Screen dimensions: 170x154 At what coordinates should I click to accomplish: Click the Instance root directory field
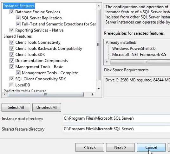(116, 118)
